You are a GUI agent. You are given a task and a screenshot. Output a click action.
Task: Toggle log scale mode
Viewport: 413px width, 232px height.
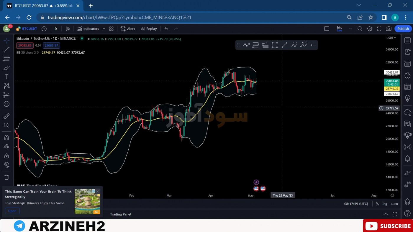tap(385, 204)
